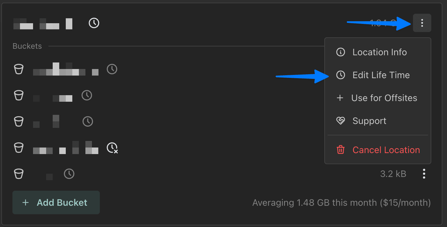
Task: Click the clock icon on the first bucket row
Action: [112, 69]
